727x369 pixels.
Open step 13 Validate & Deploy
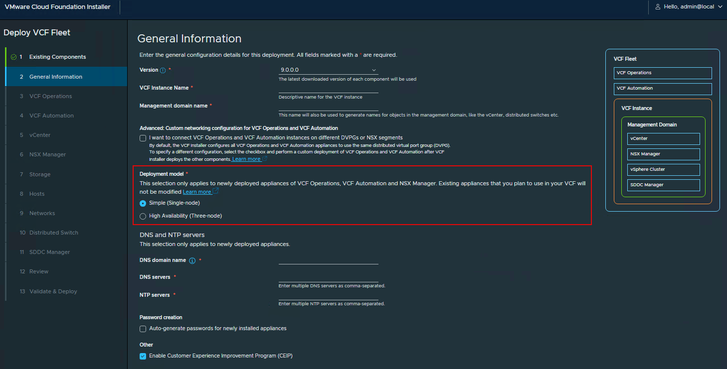tap(66, 291)
